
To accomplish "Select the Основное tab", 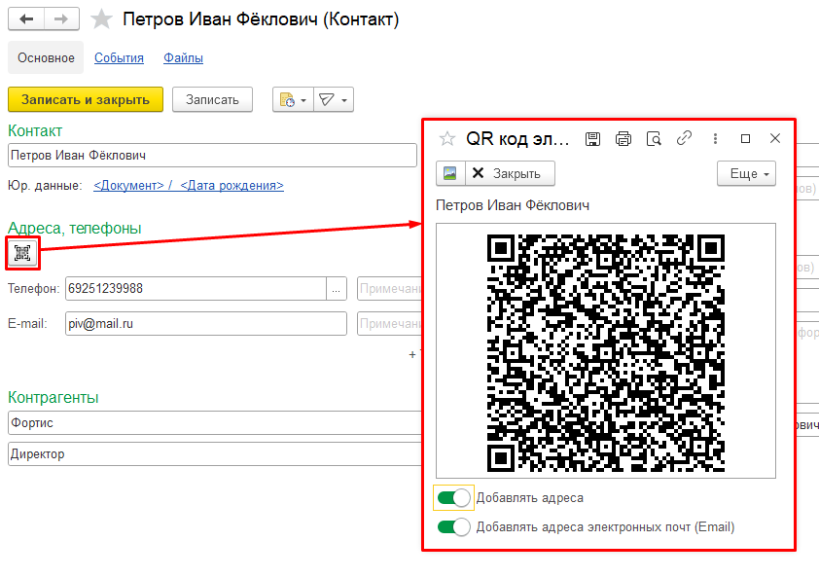I will pyautogui.click(x=46, y=57).
